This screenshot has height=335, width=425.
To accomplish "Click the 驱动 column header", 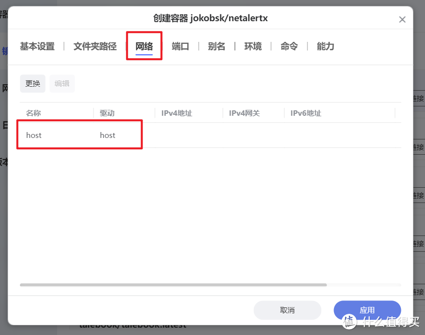I will [107, 113].
